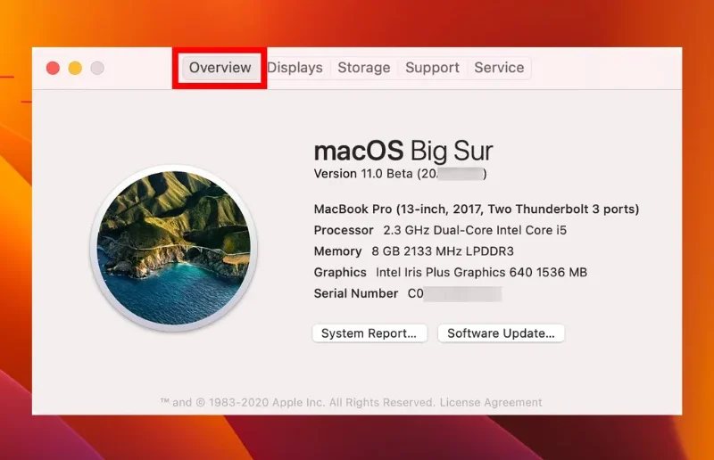
Task: Click the Serial Number label
Action: pos(355,293)
